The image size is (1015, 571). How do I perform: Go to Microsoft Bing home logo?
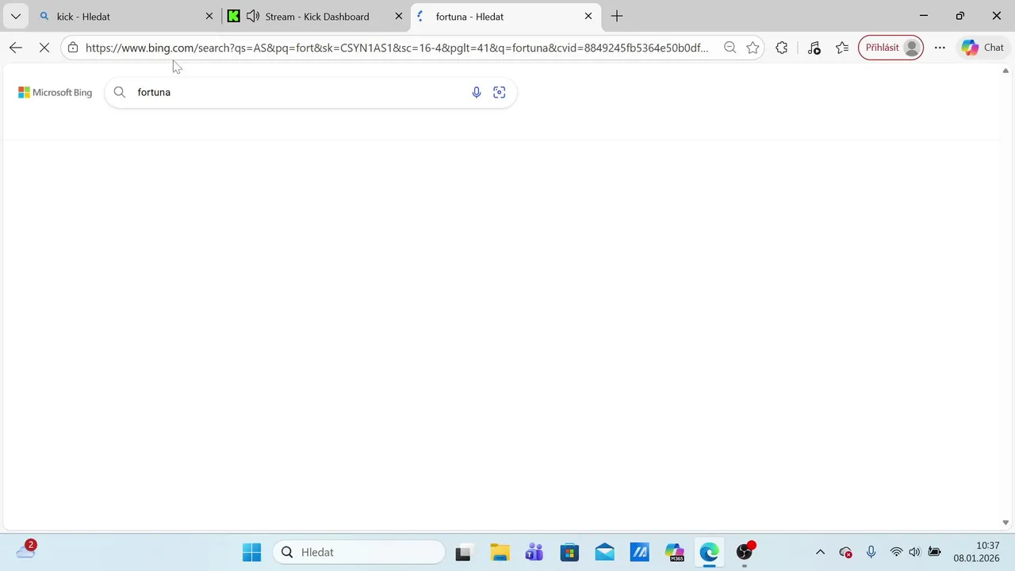click(56, 93)
